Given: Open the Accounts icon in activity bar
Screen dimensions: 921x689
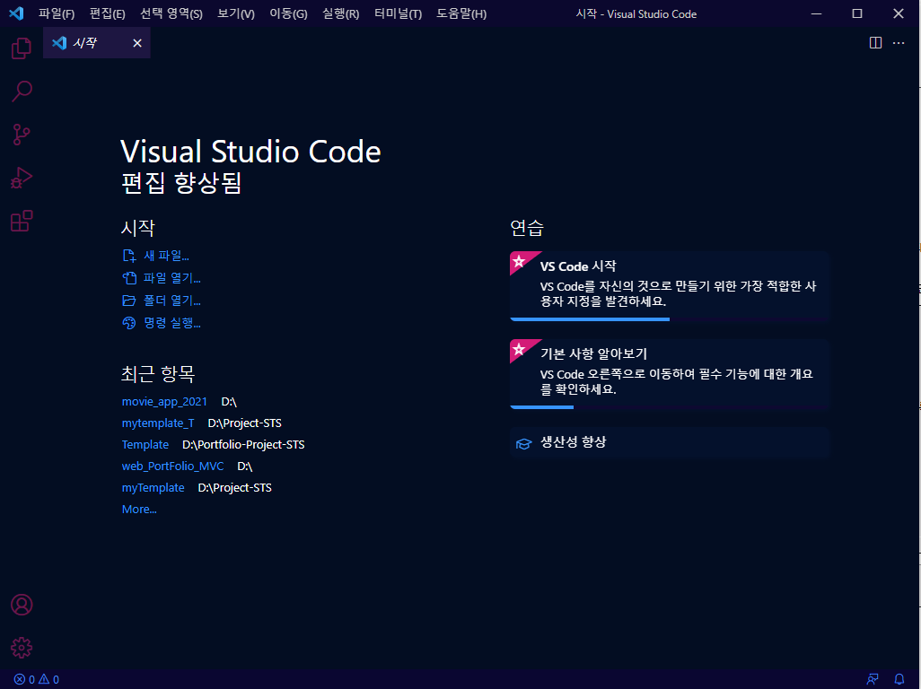Looking at the screenshot, I should pyautogui.click(x=22, y=605).
